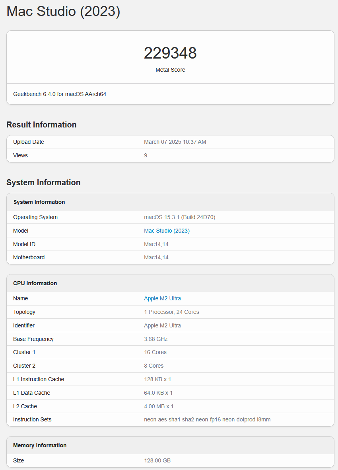Click the Topology value 1 Processor, 24 Cores
The image size is (338, 470).
click(171, 312)
